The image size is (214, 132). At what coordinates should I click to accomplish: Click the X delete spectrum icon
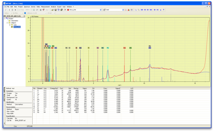pos(65,10)
